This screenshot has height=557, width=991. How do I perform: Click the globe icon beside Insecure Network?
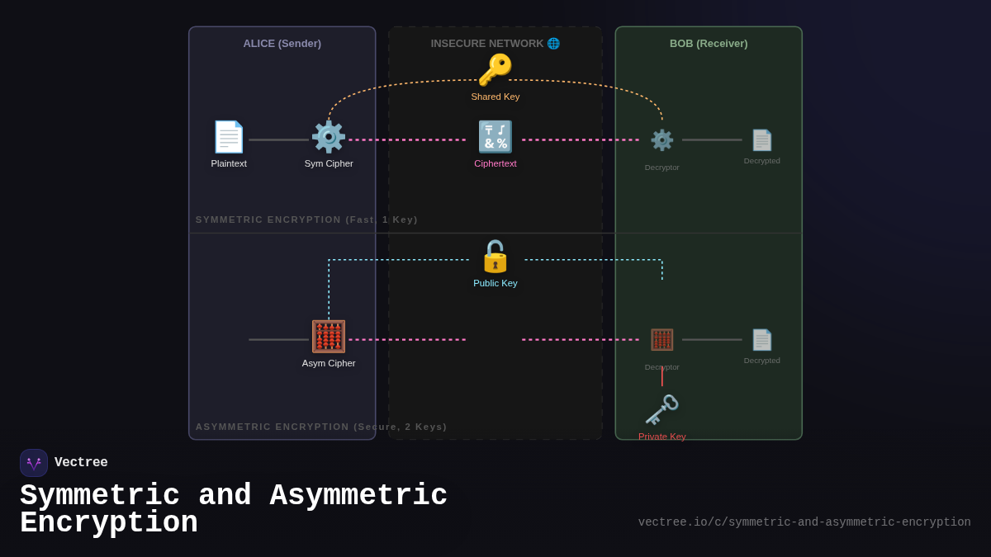(552, 43)
